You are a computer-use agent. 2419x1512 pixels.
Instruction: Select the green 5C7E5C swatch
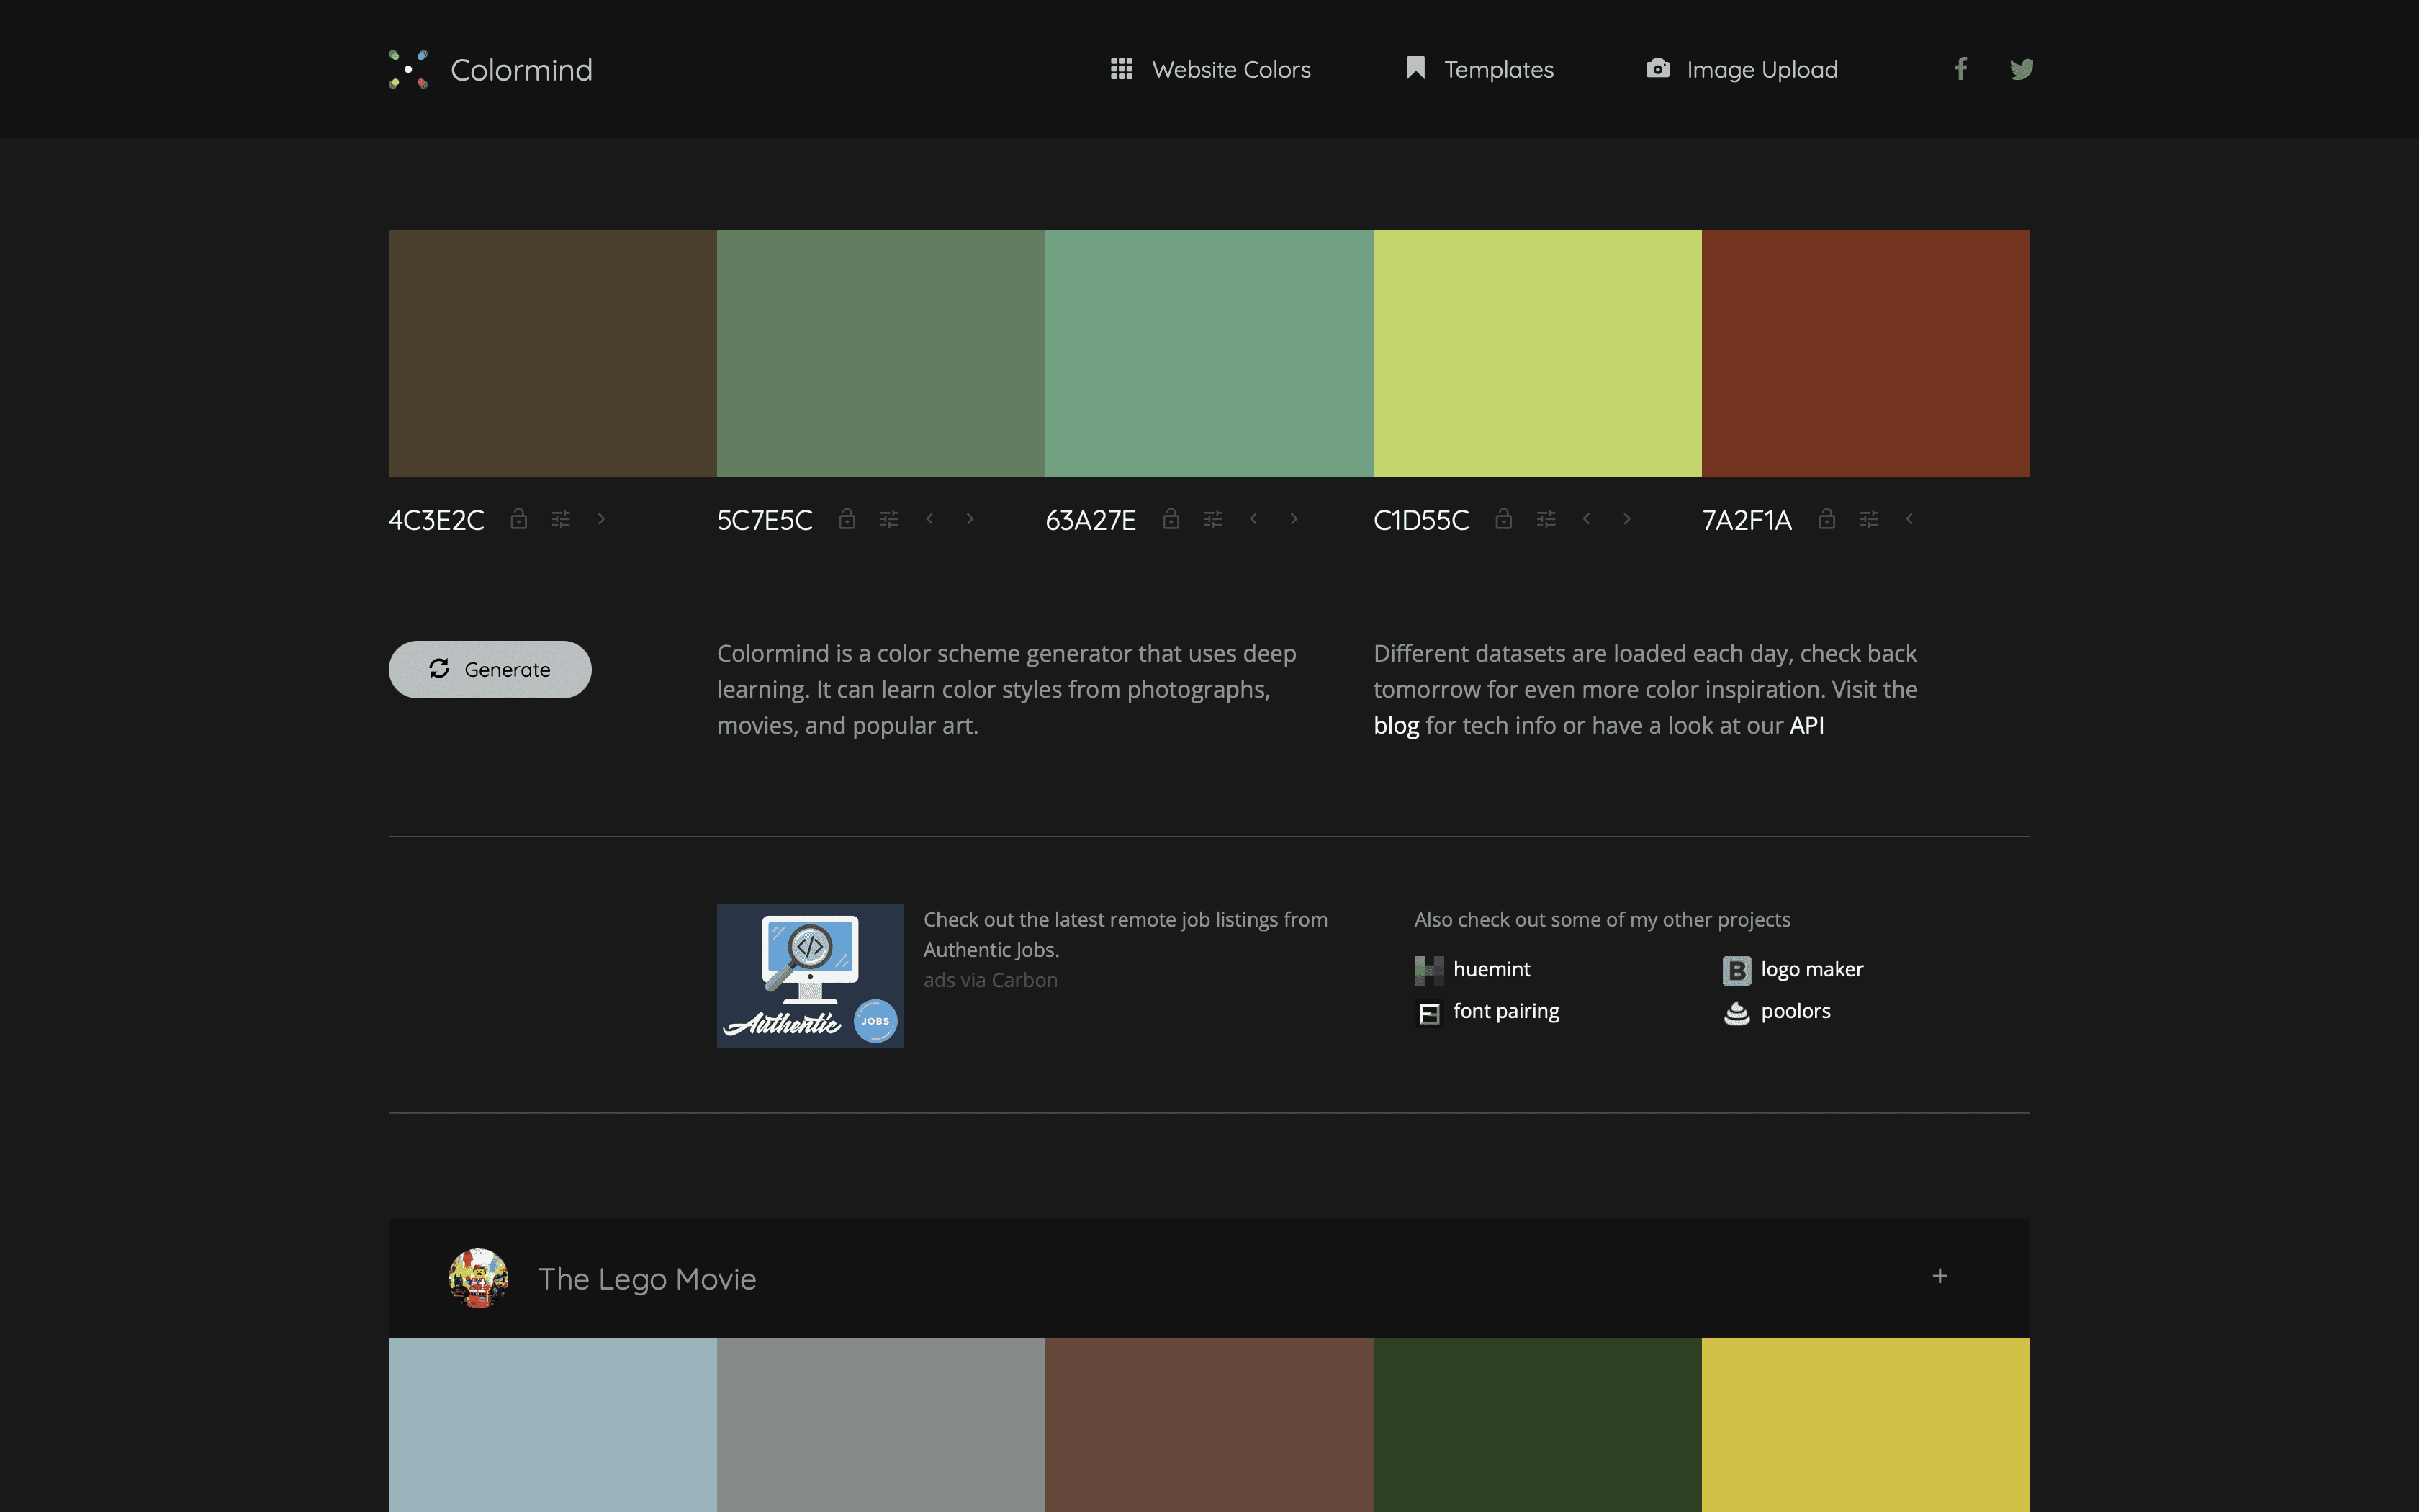880,353
